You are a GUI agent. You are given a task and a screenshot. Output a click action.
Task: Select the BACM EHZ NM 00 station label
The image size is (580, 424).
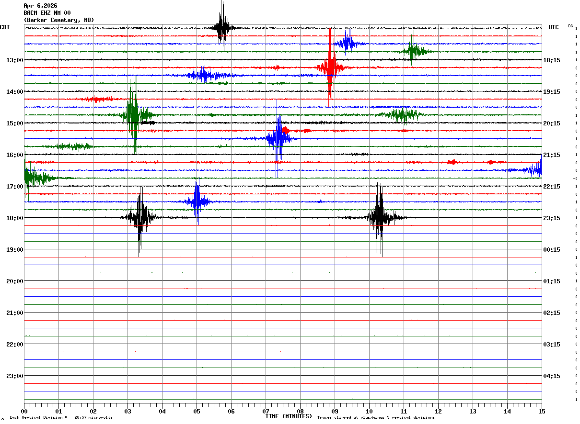(47, 13)
